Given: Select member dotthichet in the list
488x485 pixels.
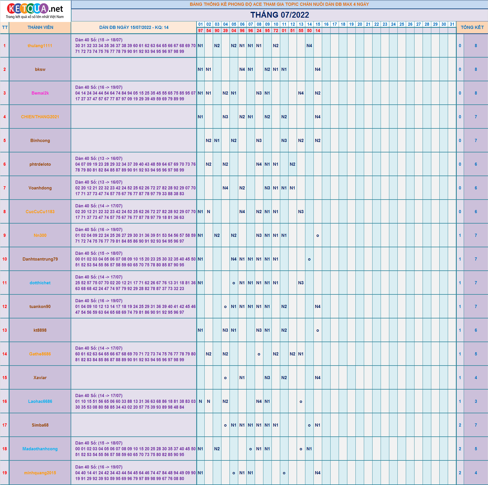Looking at the screenshot, I should [x=40, y=283].
